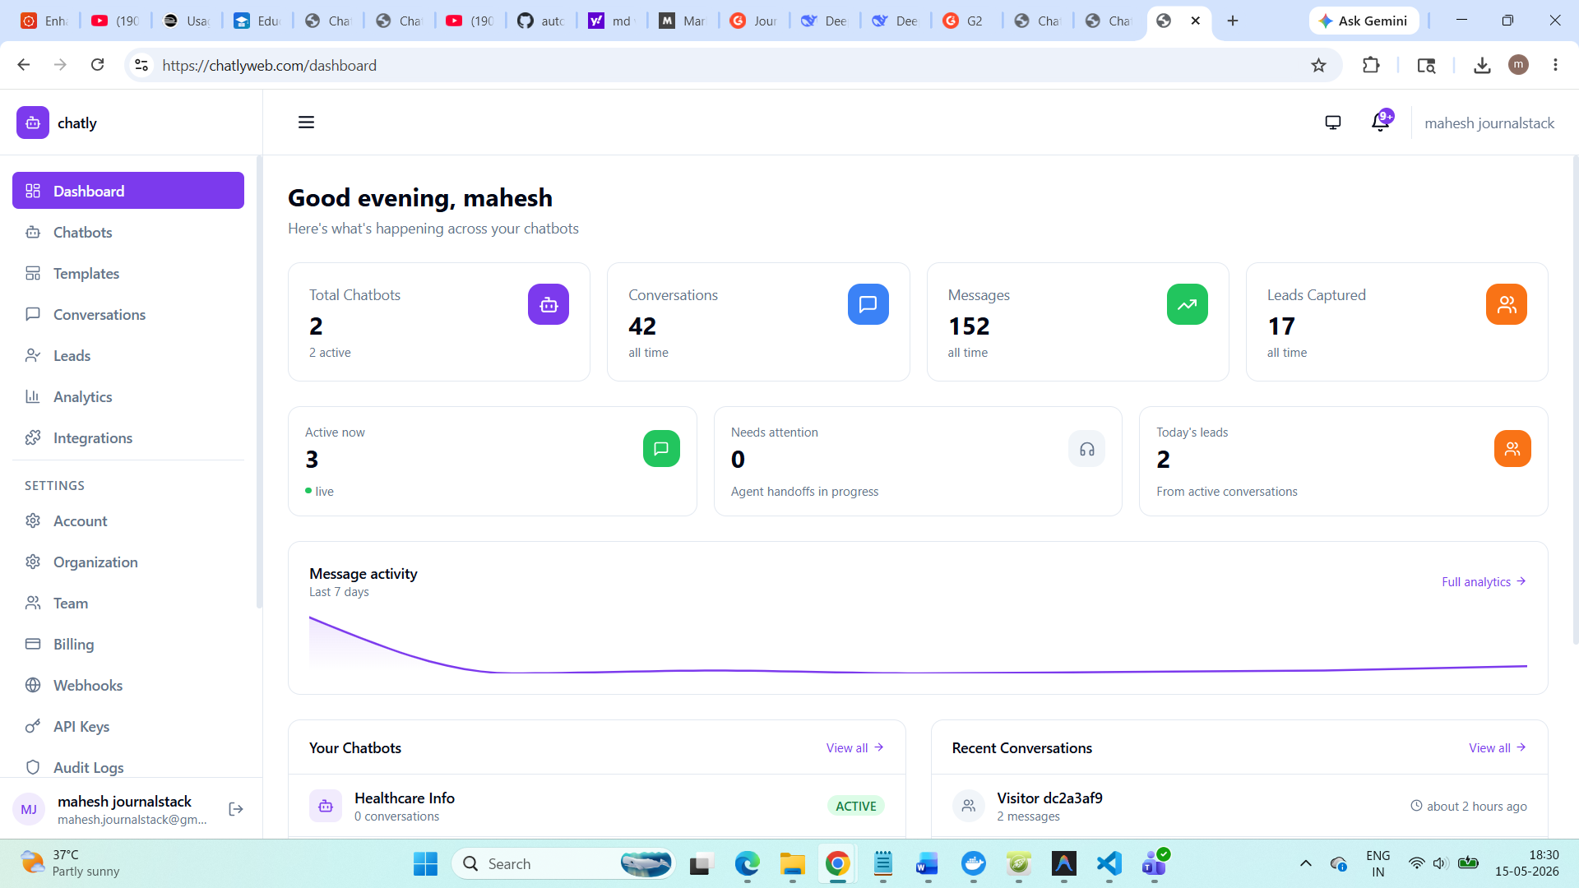Log out using the sidebar exit icon
Image resolution: width=1579 pixels, height=888 pixels.
click(236, 809)
